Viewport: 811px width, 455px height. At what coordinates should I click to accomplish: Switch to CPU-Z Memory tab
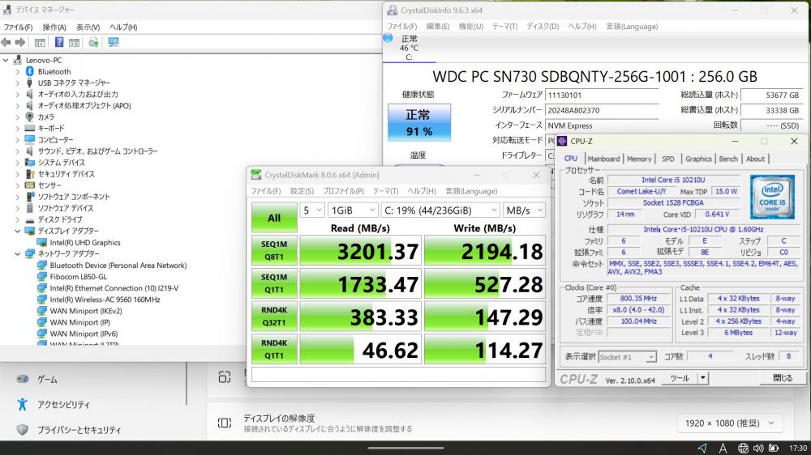pos(639,159)
